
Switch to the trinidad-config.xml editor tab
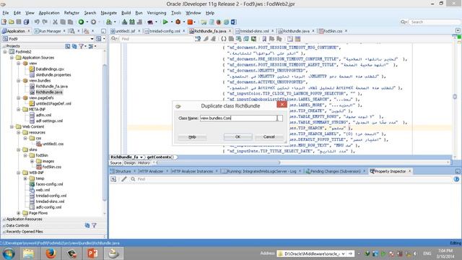[x=165, y=31]
